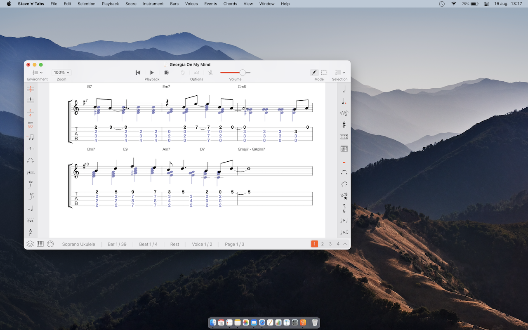This screenshot has height=330, width=528.
Task: Select the tie between notes tool
Action: point(344,172)
